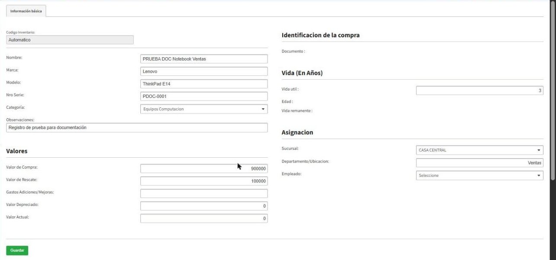Click the Observaciones text field
This screenshot has height=260, width=556.
pos(137,128)
